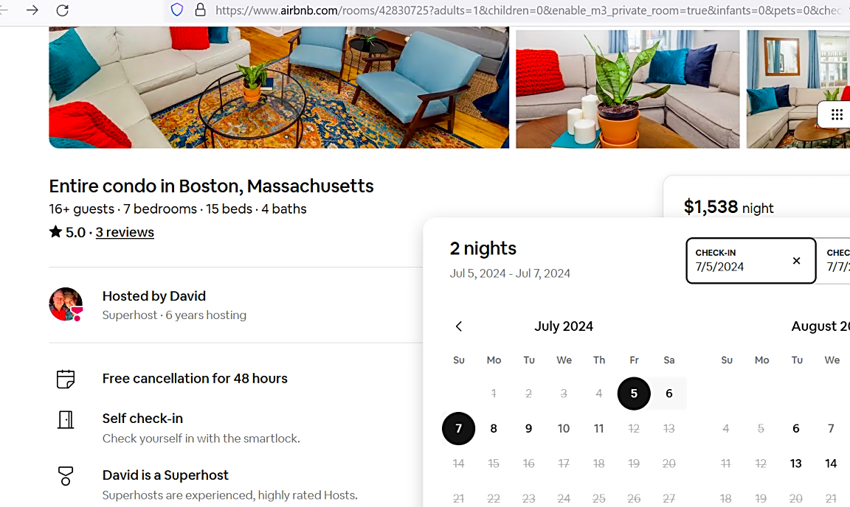The height and width of the screenshot is (507, 850).
Task: Go forward with the browser arrow icon
Action: point(32,10)
